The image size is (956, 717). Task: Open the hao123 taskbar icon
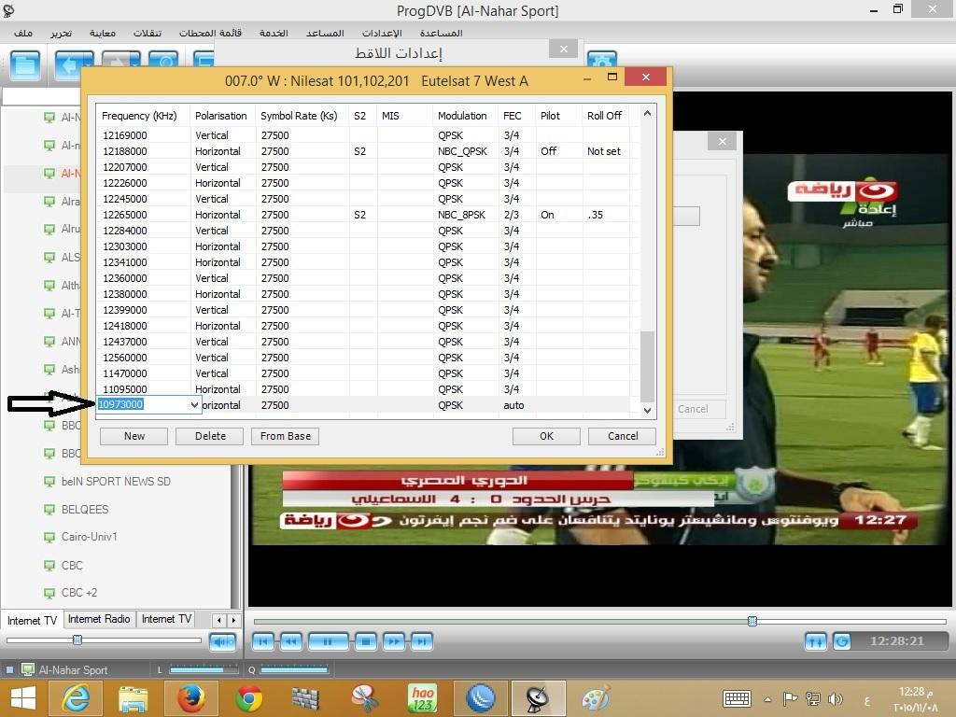423,698
